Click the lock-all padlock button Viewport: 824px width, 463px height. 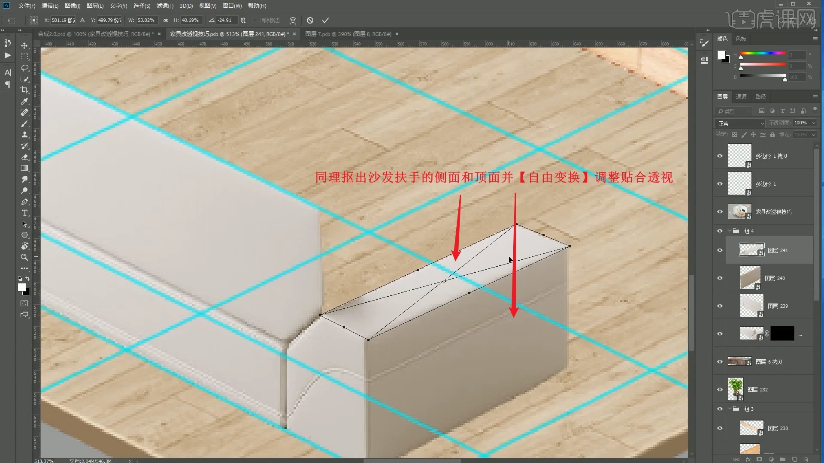pos(772,135)
